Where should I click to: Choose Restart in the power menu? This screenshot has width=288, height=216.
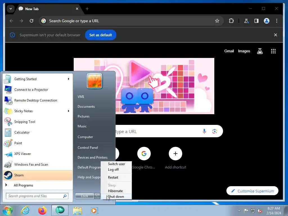[x=116, y=177]
